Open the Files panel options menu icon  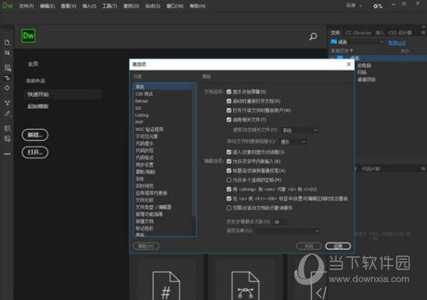(423, 33)
